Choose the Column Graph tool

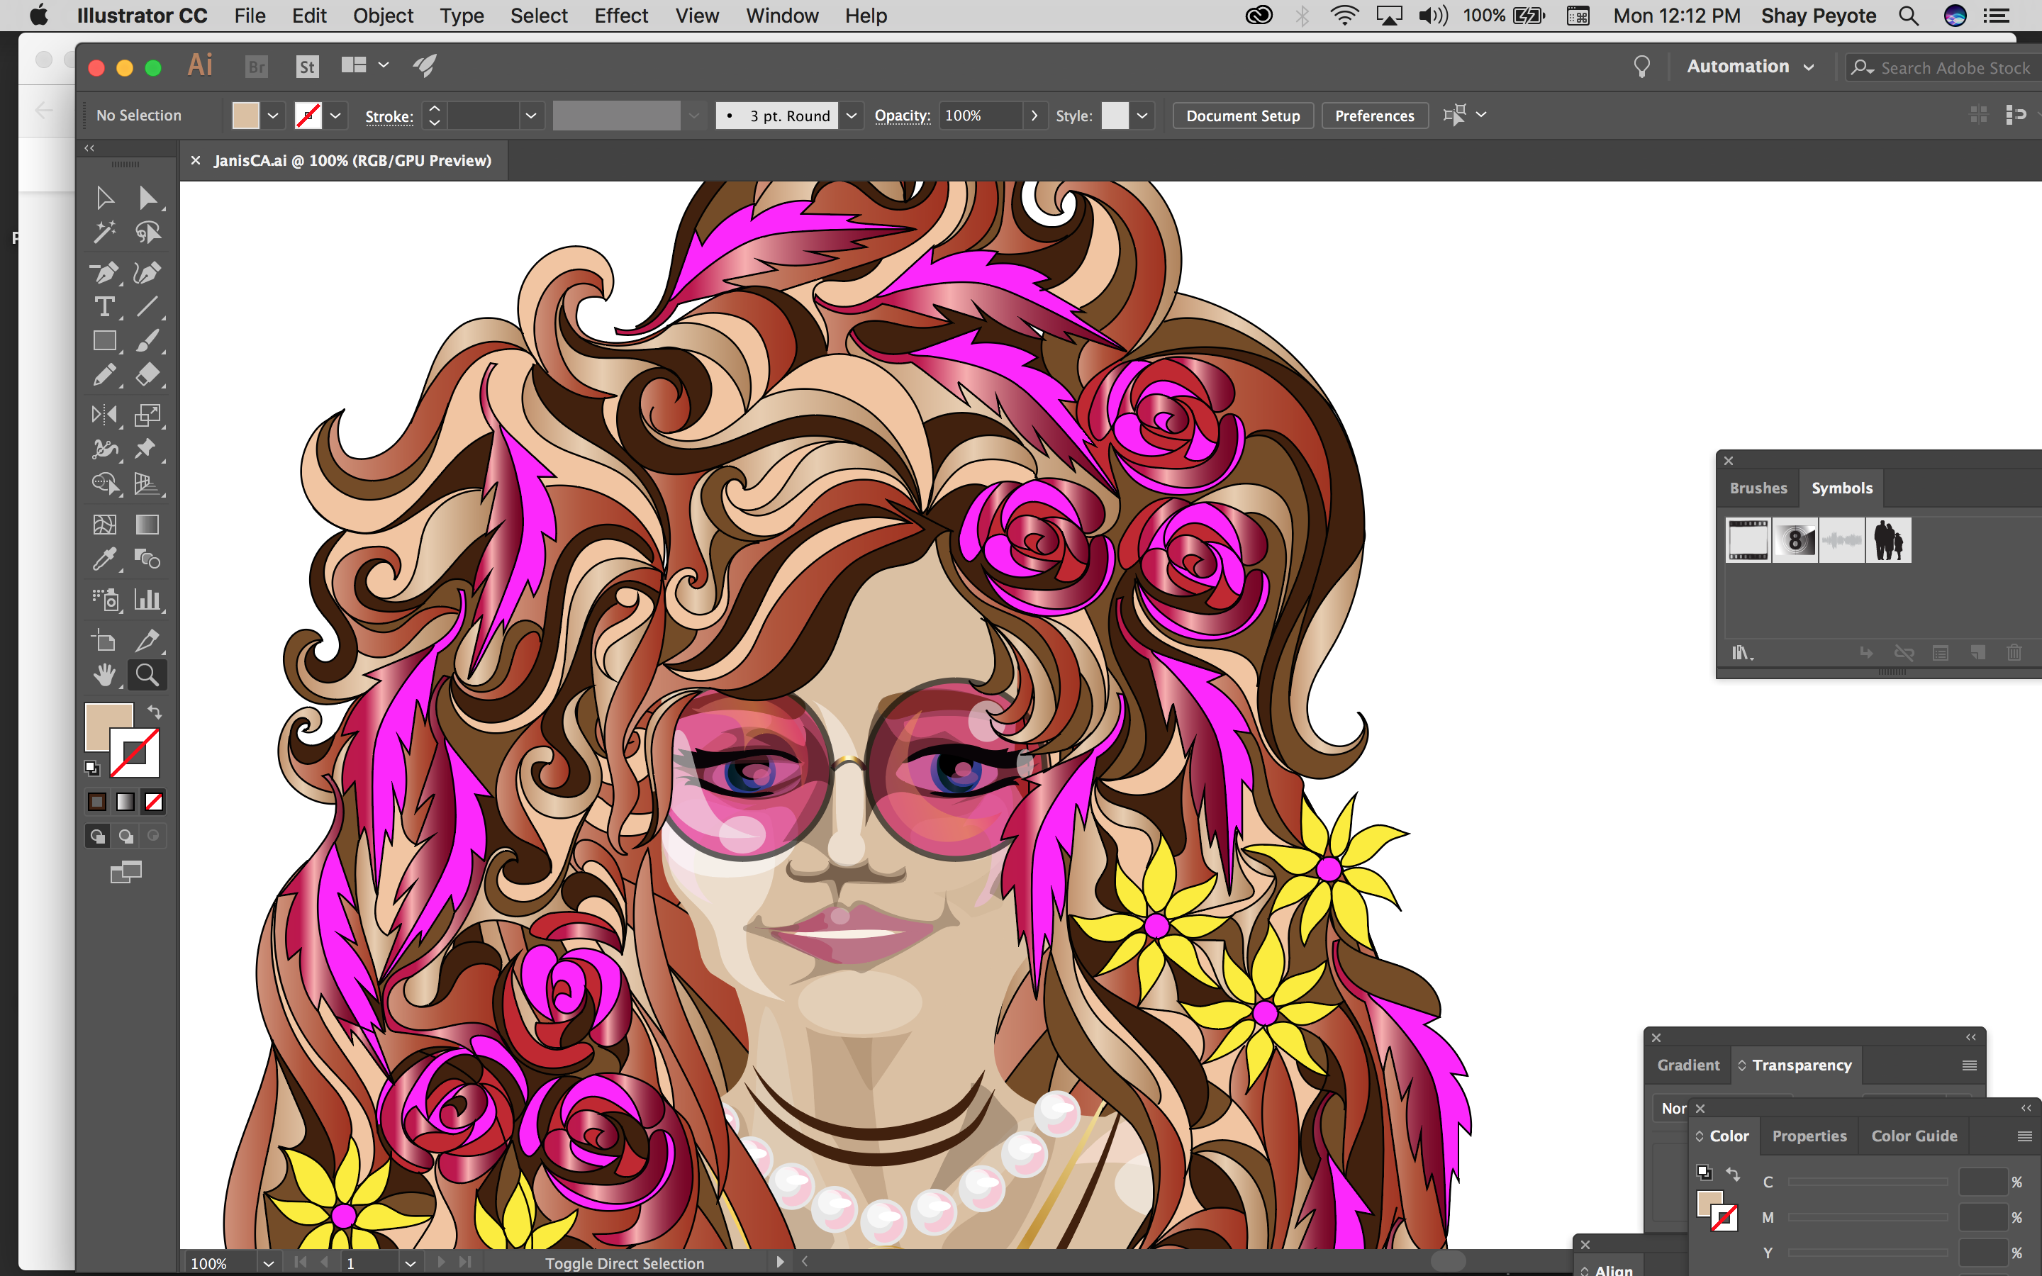(147, 599)
